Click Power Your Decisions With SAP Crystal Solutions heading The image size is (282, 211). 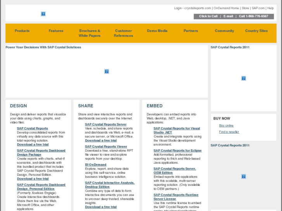pyautogui.click(x=43, y=47)
